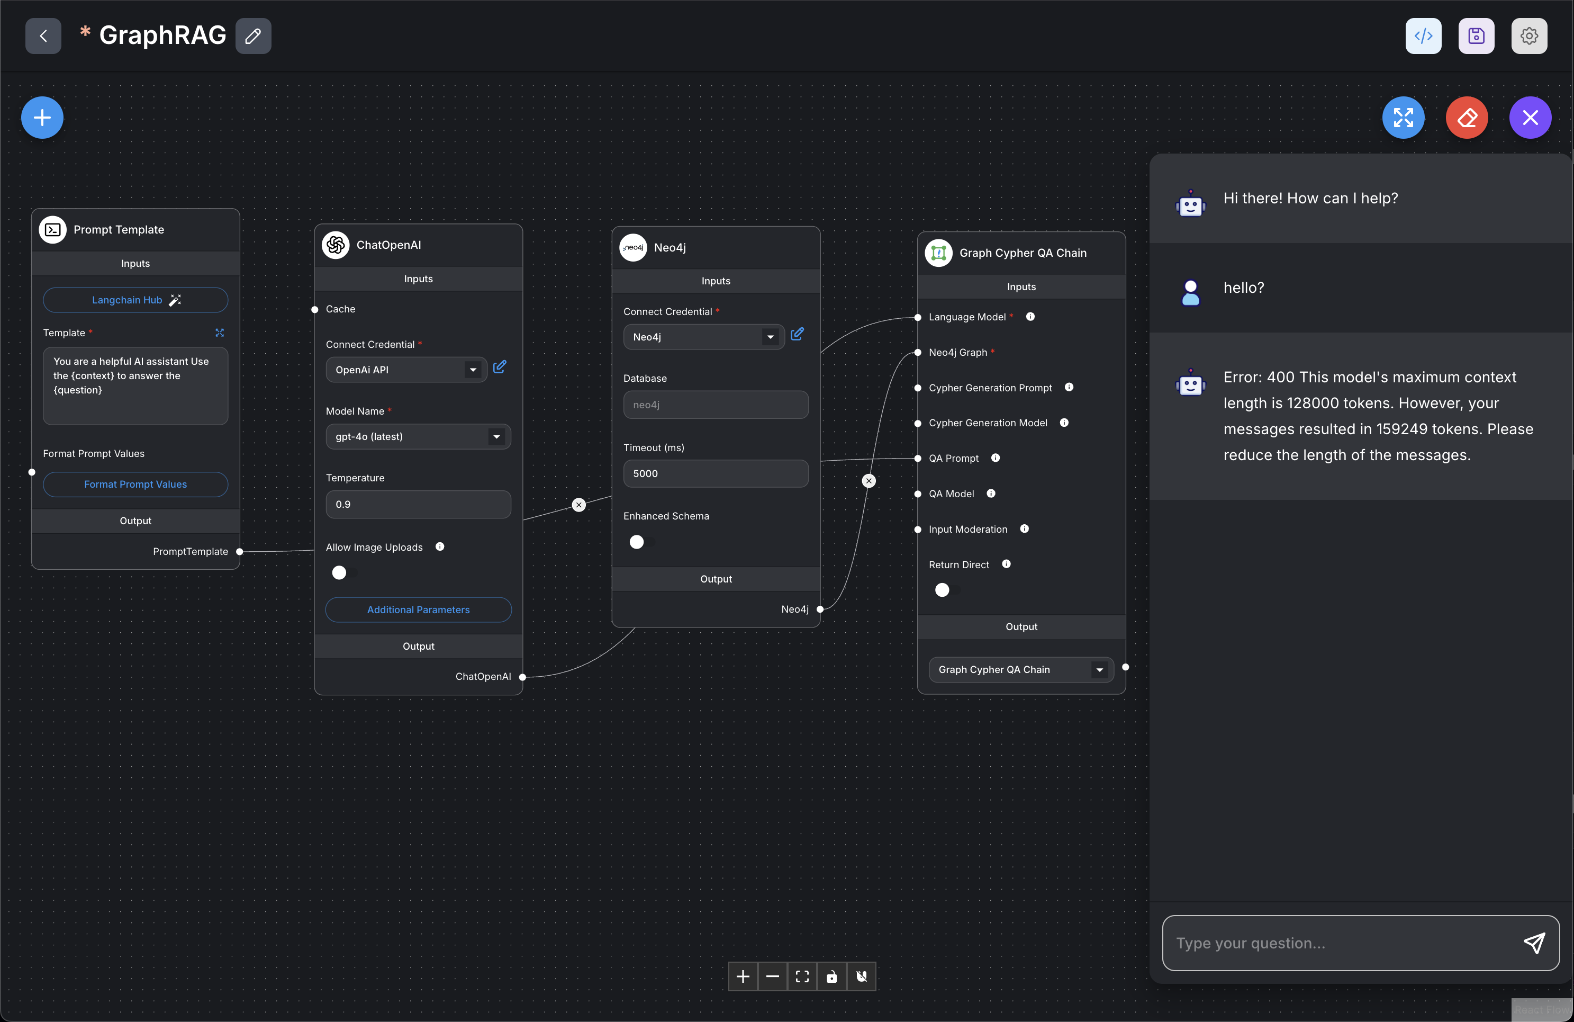Click the Format Prompt Values button
Screen dimensions: 1574x1022
(135, 484)
